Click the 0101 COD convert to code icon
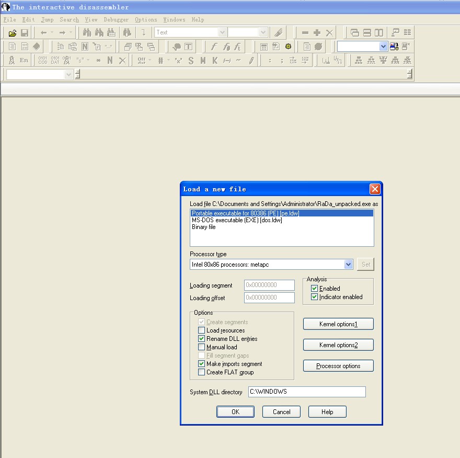This screenshot has width=460, height=458. (42, 61)
